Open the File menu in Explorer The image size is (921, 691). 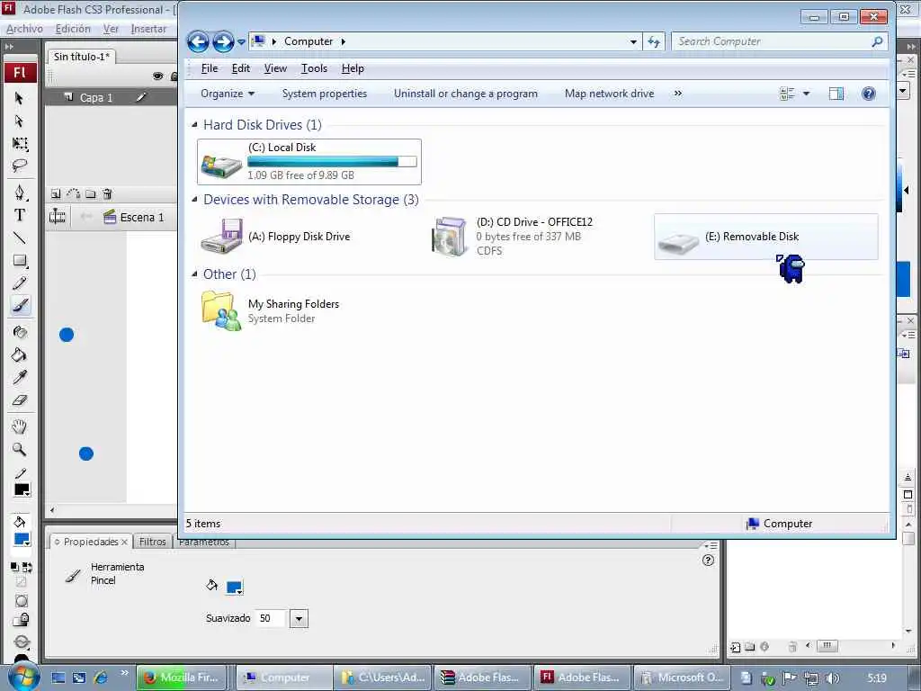coord(209,68)
